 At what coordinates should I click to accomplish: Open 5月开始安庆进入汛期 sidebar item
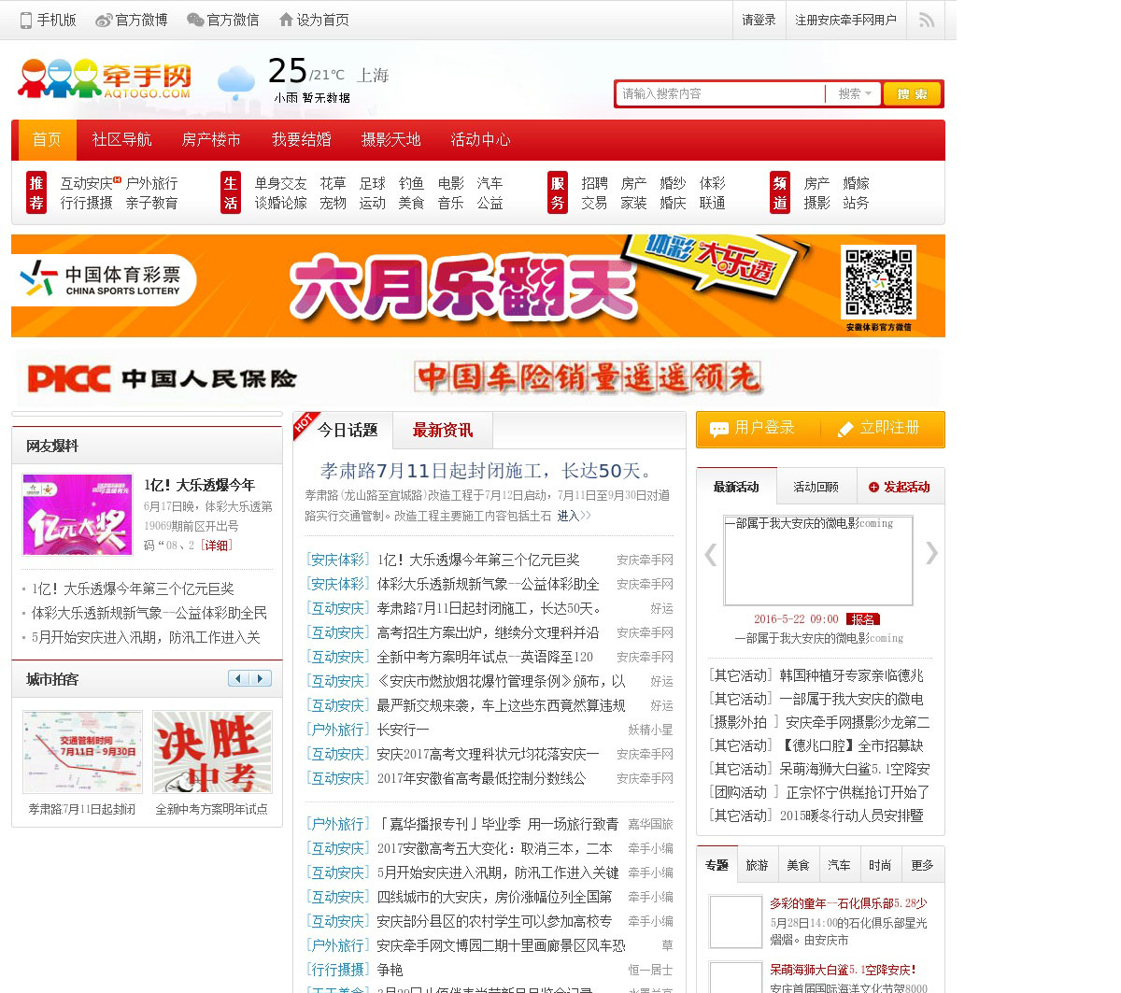pyautogui.click(x=146, y=637)
